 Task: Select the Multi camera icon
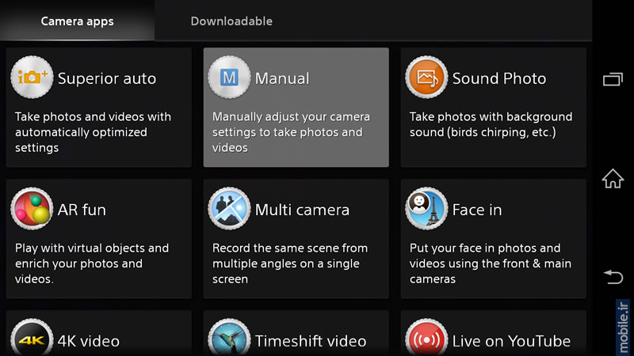[x=229, y=209]
